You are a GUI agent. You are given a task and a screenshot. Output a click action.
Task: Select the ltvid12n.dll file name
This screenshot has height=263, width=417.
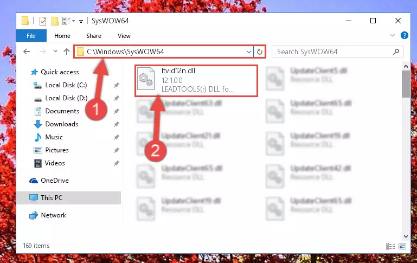point(178,70)
